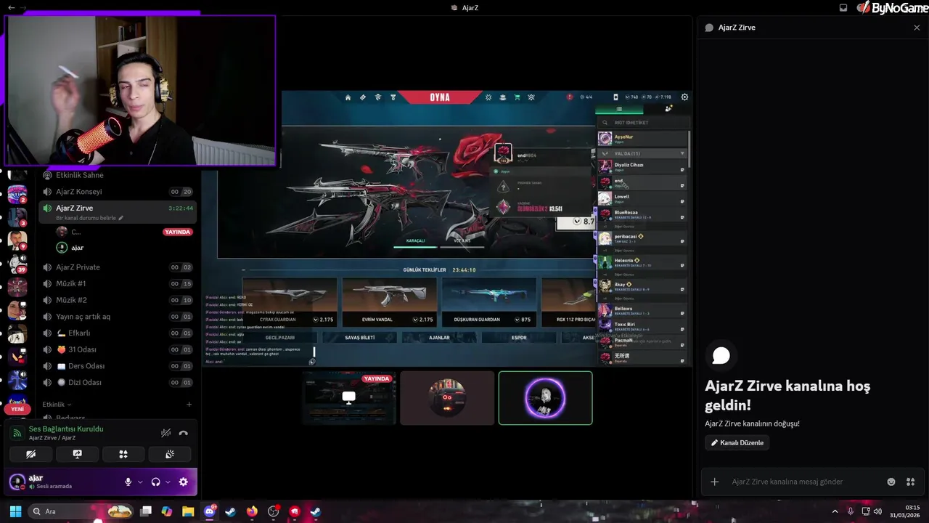Open the soundboard in voice panel
929x523 pixels.
tap(170, 454)
